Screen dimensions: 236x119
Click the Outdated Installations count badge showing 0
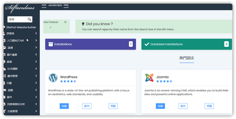coord(226,44)
